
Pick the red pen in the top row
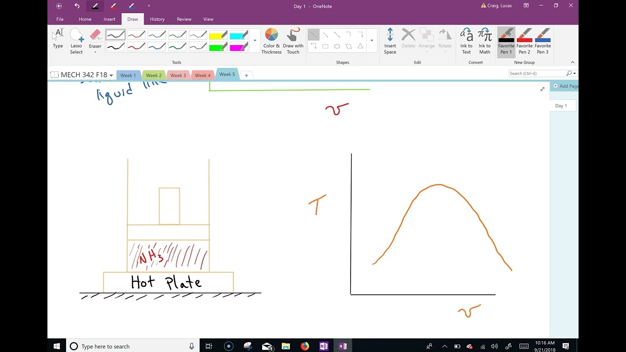(136, 35)
